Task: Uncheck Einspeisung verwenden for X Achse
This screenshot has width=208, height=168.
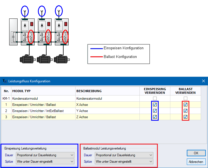Action: coord(155,105)
